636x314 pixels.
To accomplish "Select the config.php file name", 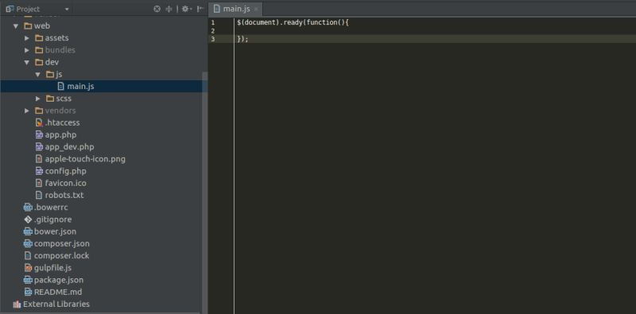I will (65, 171).
